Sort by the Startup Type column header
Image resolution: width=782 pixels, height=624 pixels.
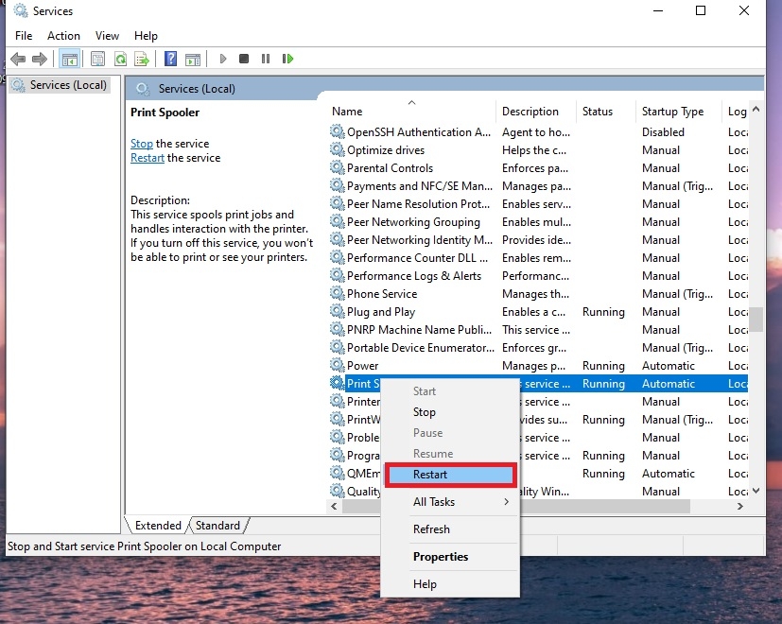(x=678, y=112)
